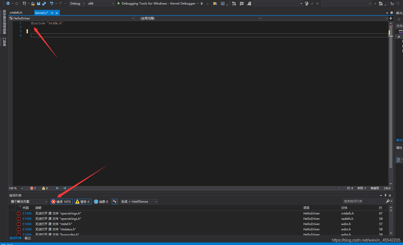Go to next issue with the right blue arrow
The image size is (403, 245).
[x=65, y=188]
